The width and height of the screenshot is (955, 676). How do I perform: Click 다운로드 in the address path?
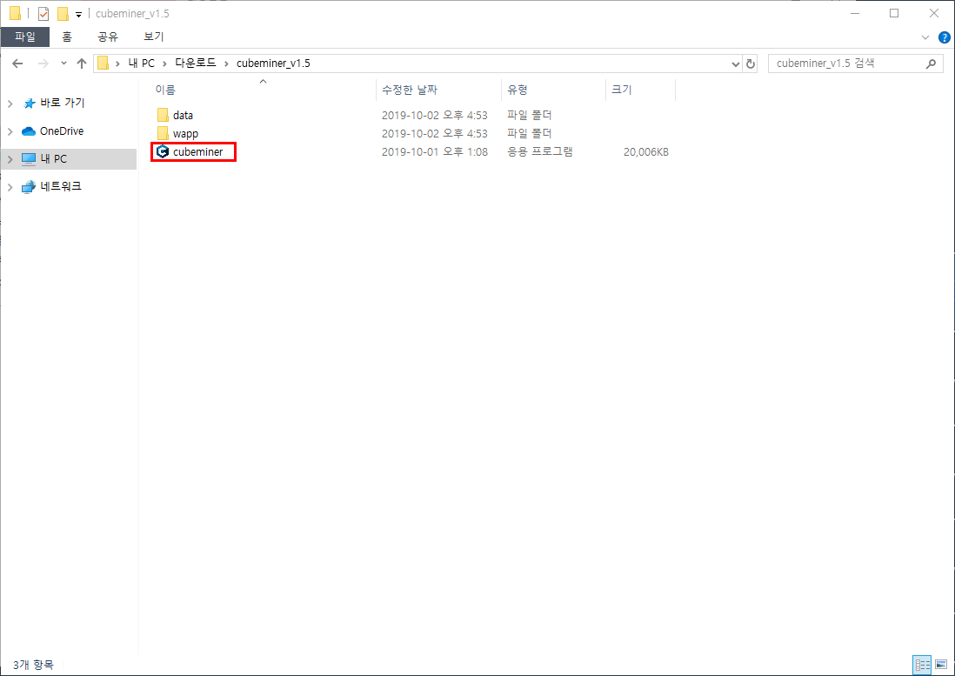point(196,64)
